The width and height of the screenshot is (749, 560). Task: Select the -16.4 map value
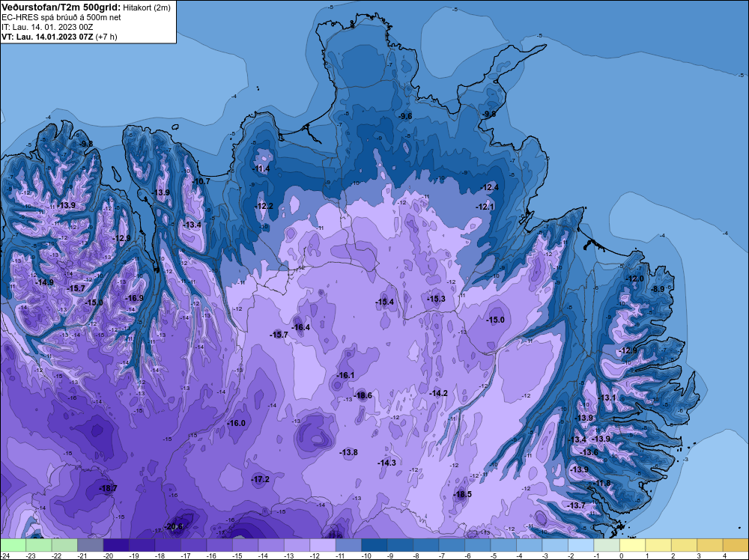(301, 327)
